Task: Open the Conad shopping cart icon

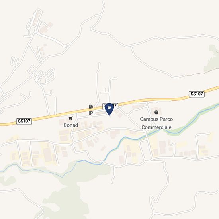Action: pos(70,118)
